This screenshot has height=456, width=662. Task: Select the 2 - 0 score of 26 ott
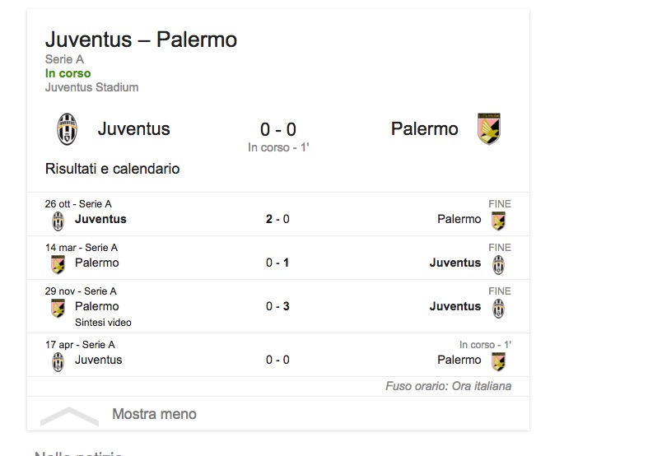(x=277, y=219)
